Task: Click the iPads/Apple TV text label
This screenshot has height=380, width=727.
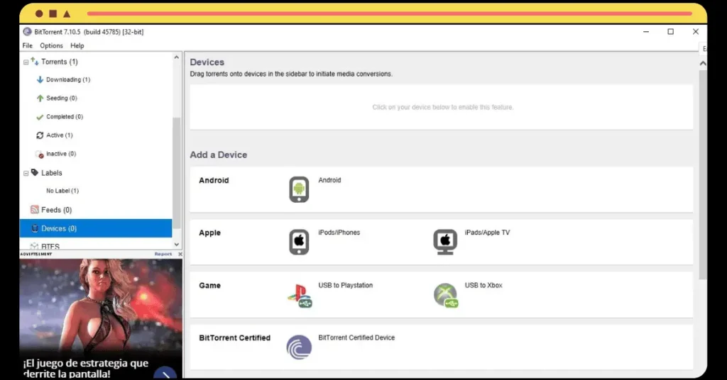Action: click(x=487, y=233)
